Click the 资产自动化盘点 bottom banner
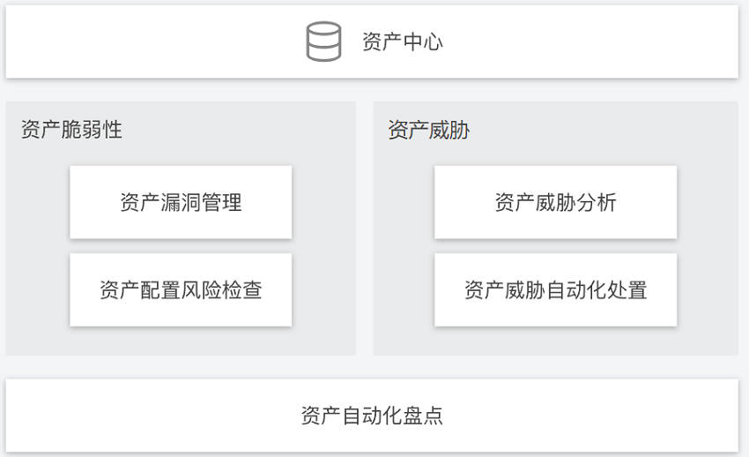The image size is (749, 457). pos(372,416)
